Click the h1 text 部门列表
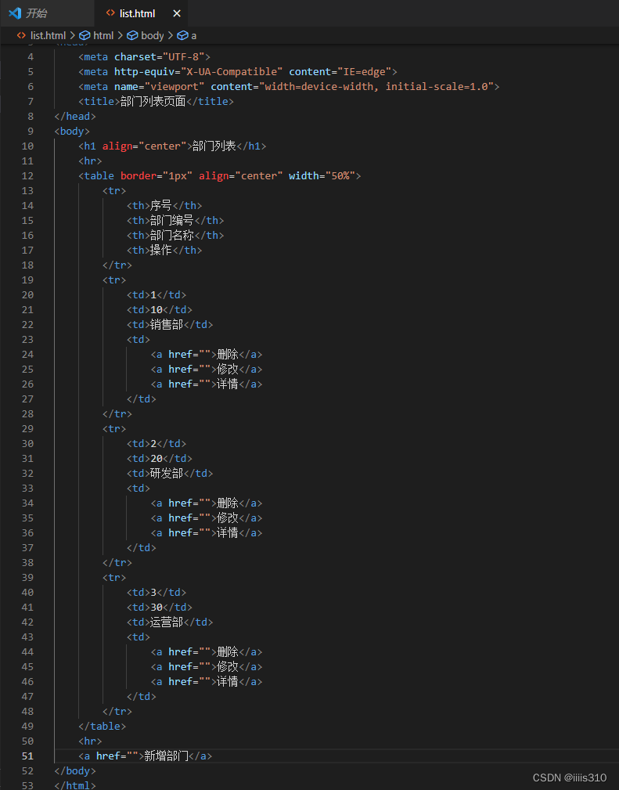The width and height of the screenshot is (619, 790). [x=214, y=146]
